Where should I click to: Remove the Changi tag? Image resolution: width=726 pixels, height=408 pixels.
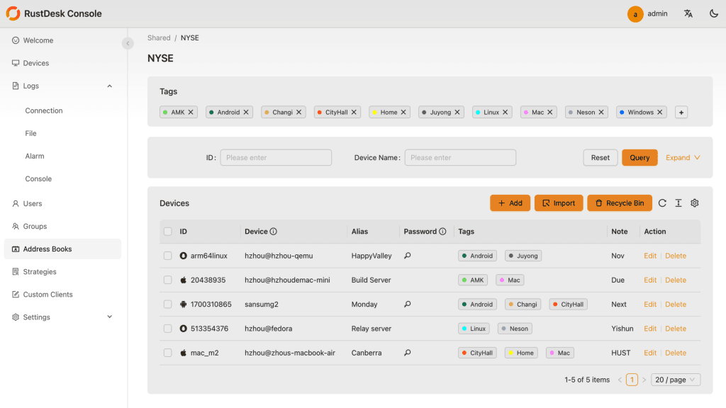[x=298, y=113]
